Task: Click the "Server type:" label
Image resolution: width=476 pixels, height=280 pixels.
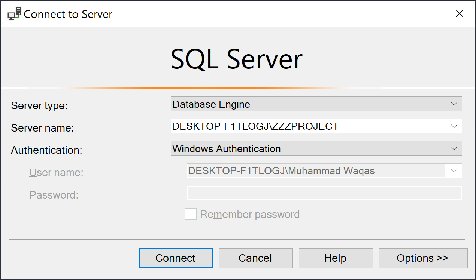Action: coord(39,106)
